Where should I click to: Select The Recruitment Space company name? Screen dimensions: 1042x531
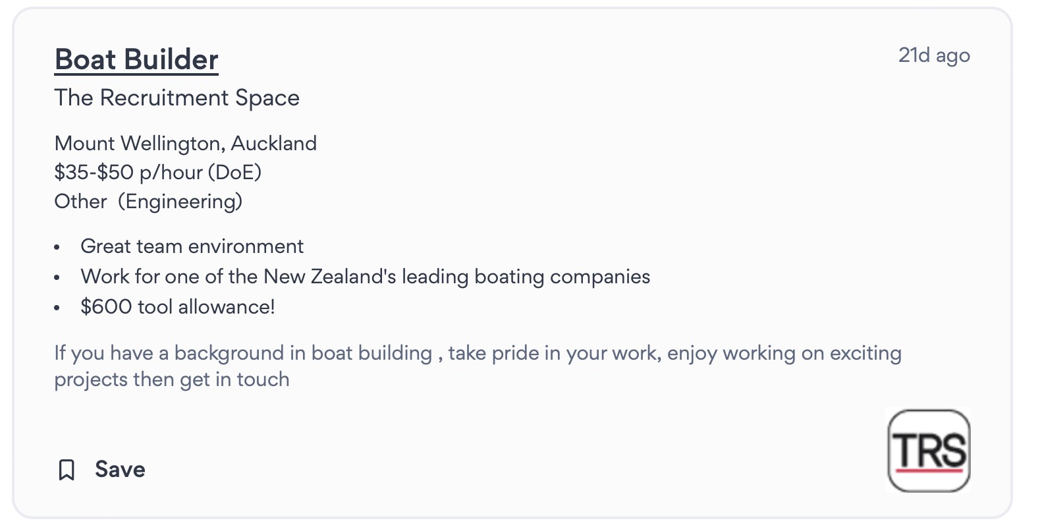point(177,98)
